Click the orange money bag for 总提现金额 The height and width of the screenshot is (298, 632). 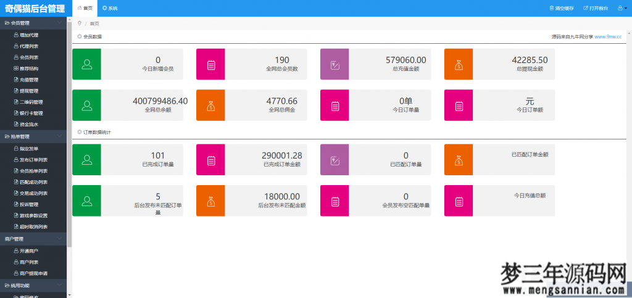pos(459,64)
